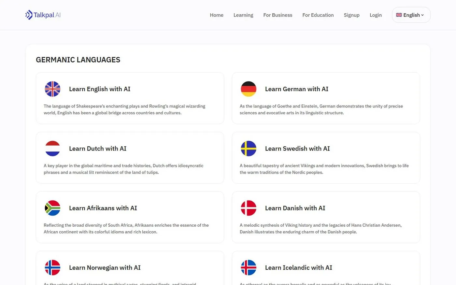Click the UK flag icon for English

click(52, 89)
